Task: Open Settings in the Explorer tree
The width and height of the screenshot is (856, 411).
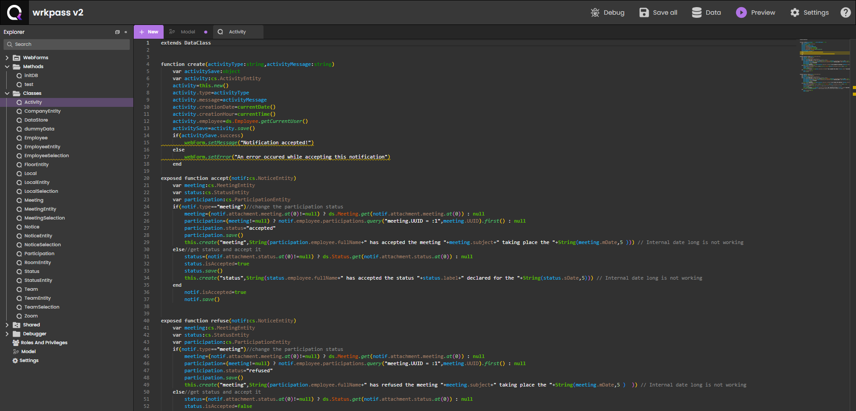Action: 29,361
